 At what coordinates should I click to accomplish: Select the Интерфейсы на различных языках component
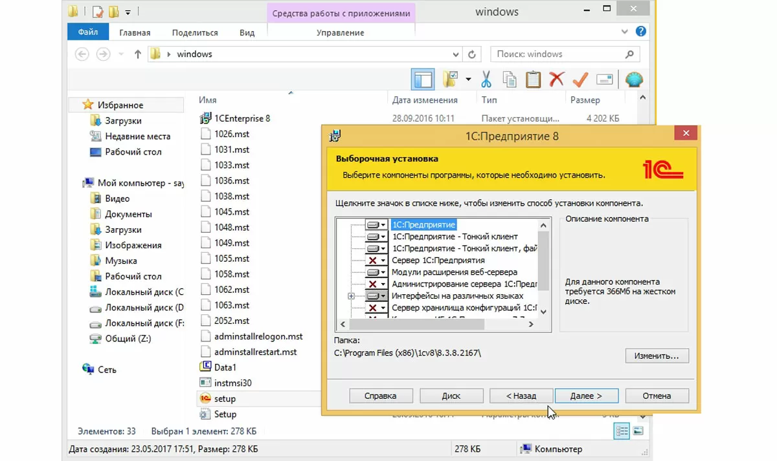457,295
